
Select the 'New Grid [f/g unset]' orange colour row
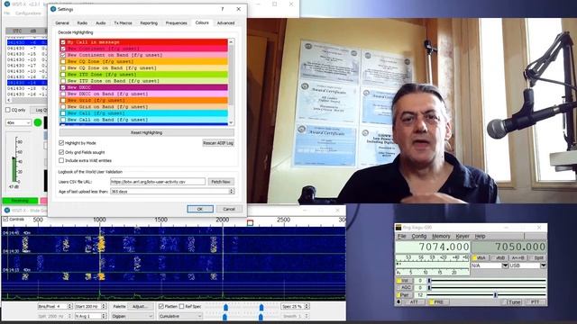(x=143, y=100)
